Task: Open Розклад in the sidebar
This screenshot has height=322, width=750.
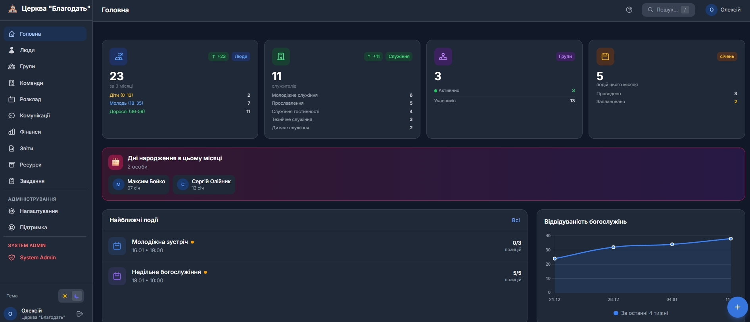Action: click(x=45, y=99)
